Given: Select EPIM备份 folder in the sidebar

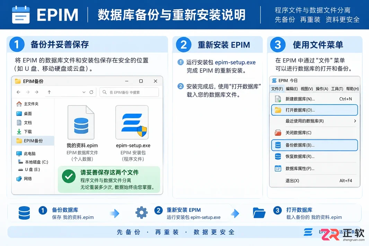Looking at the screenshot, I should pos(33,141).
